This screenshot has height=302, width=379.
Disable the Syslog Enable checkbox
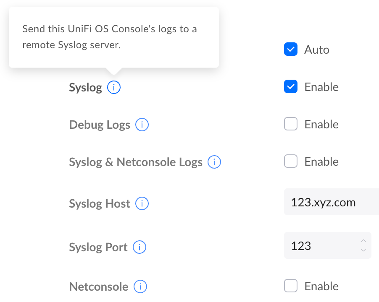(291, 87)
